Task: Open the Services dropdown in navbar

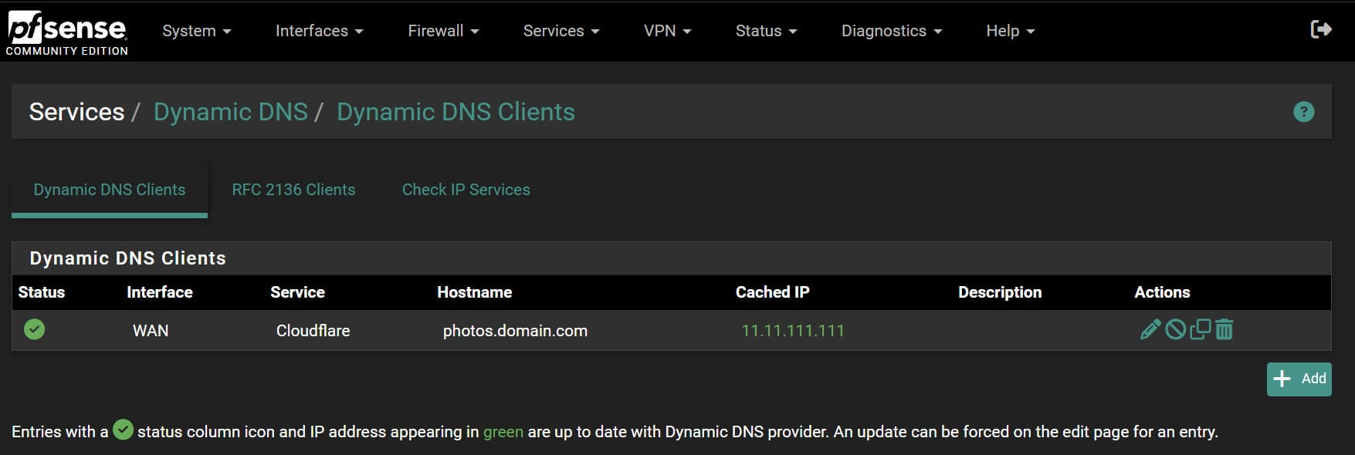Action: click(x=561, y=31)
